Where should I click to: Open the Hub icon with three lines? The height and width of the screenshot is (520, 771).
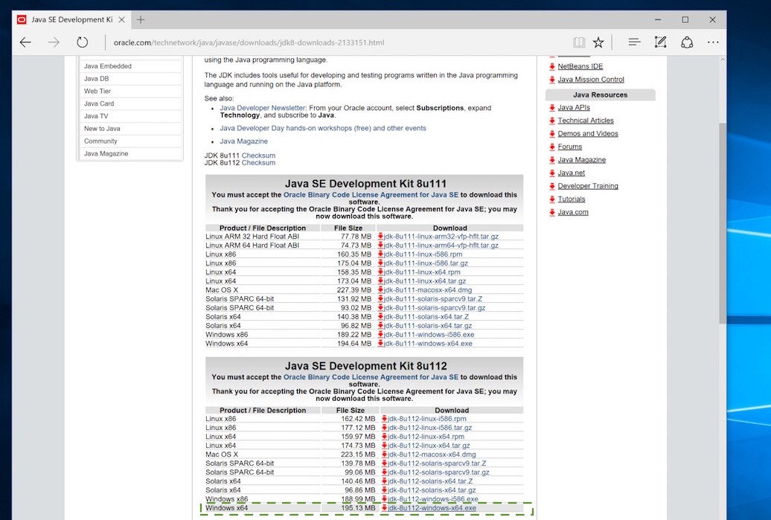[x=634, y=42]
